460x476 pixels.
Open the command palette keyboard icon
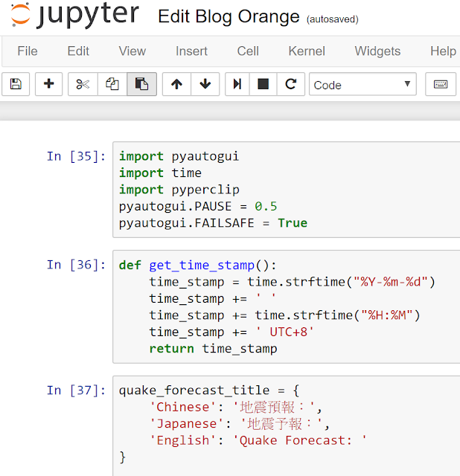[441, 84]
